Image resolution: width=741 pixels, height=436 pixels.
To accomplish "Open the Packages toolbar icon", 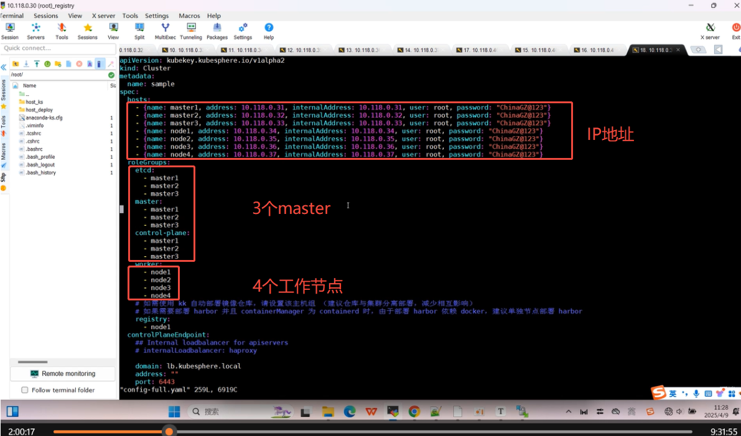I will tap(217, 29).
